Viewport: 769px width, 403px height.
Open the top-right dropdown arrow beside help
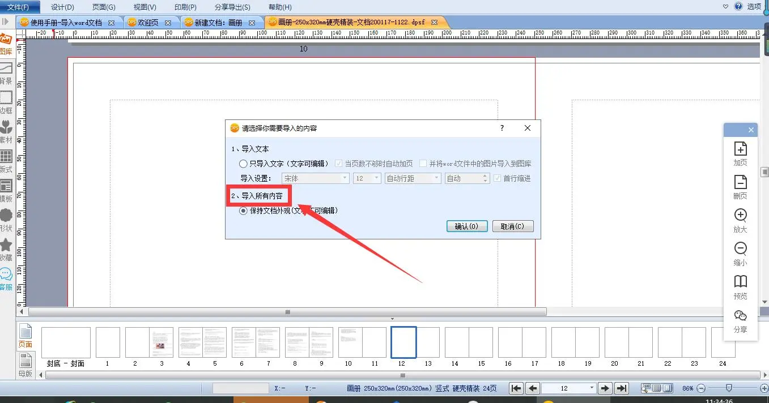726,7
